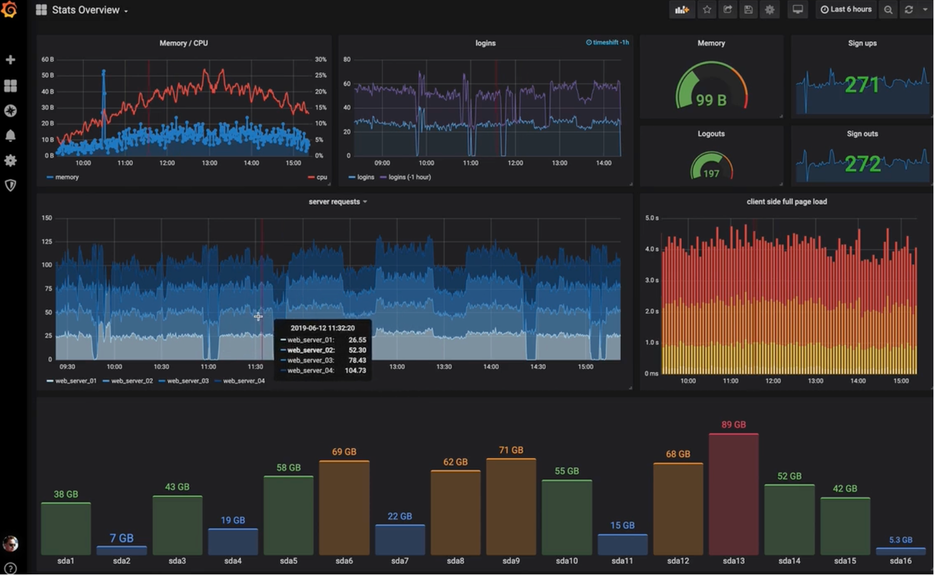
Task: Save the dashboard with the disk icon
Action: click(x=748, y=10)
